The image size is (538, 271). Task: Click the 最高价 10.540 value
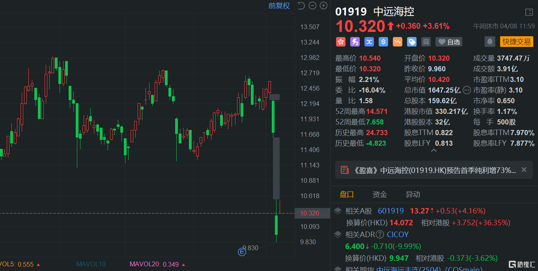tap(370, 58)
